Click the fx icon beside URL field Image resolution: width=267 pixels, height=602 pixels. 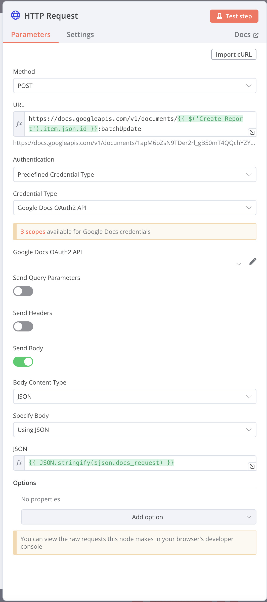19,124
